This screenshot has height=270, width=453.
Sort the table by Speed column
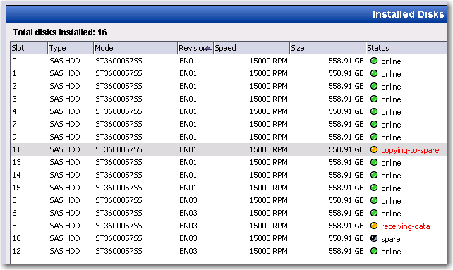(x=252, y=48)
